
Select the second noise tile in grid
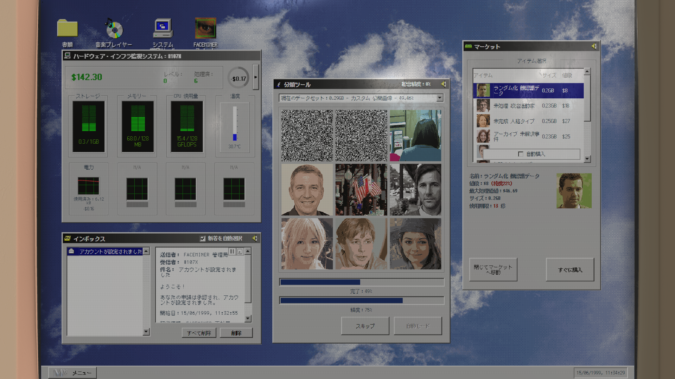pyautogui.click(x=361, y=136)
